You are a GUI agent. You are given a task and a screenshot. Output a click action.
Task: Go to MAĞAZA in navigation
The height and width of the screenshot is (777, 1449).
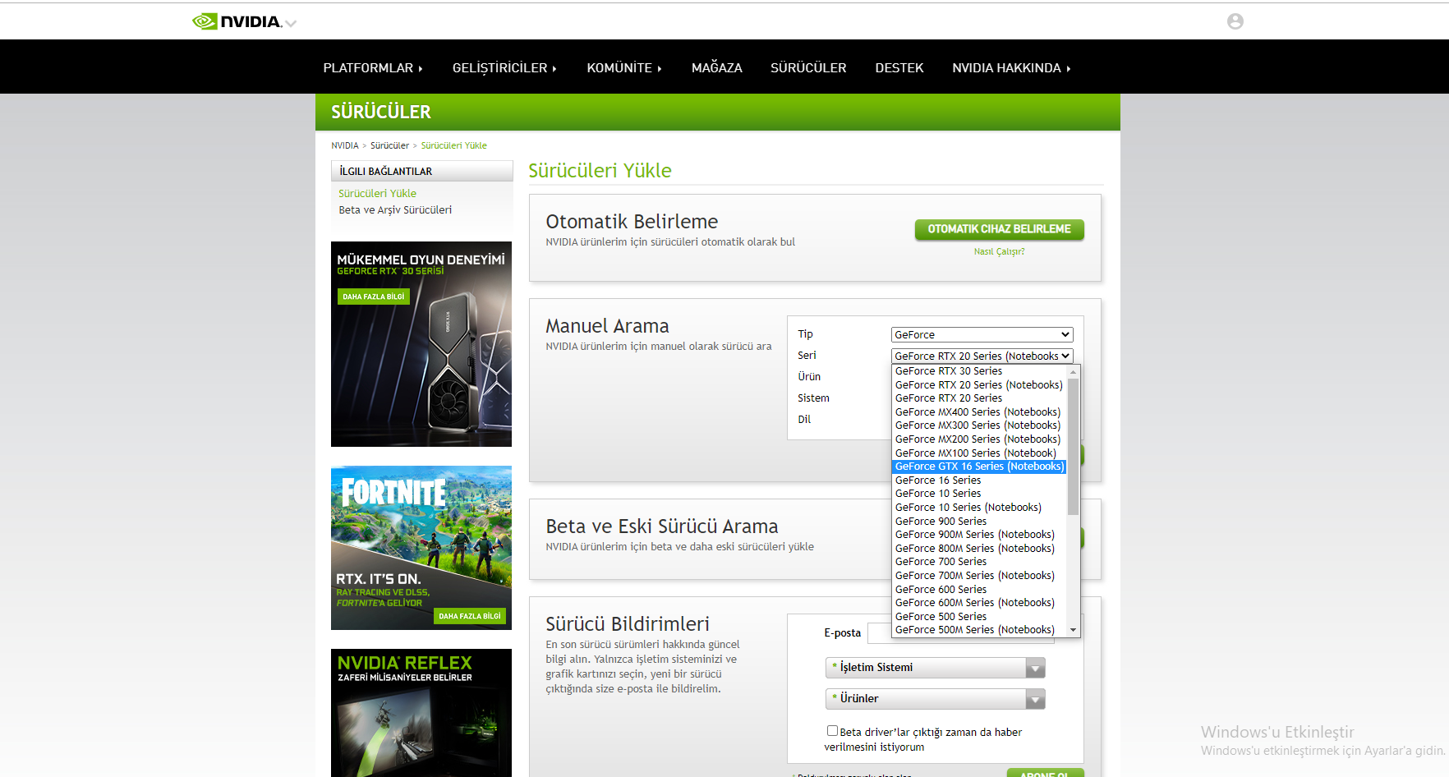click(717, 68)
